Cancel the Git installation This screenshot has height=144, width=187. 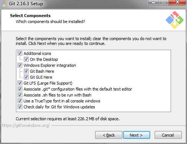pos(168,135)
